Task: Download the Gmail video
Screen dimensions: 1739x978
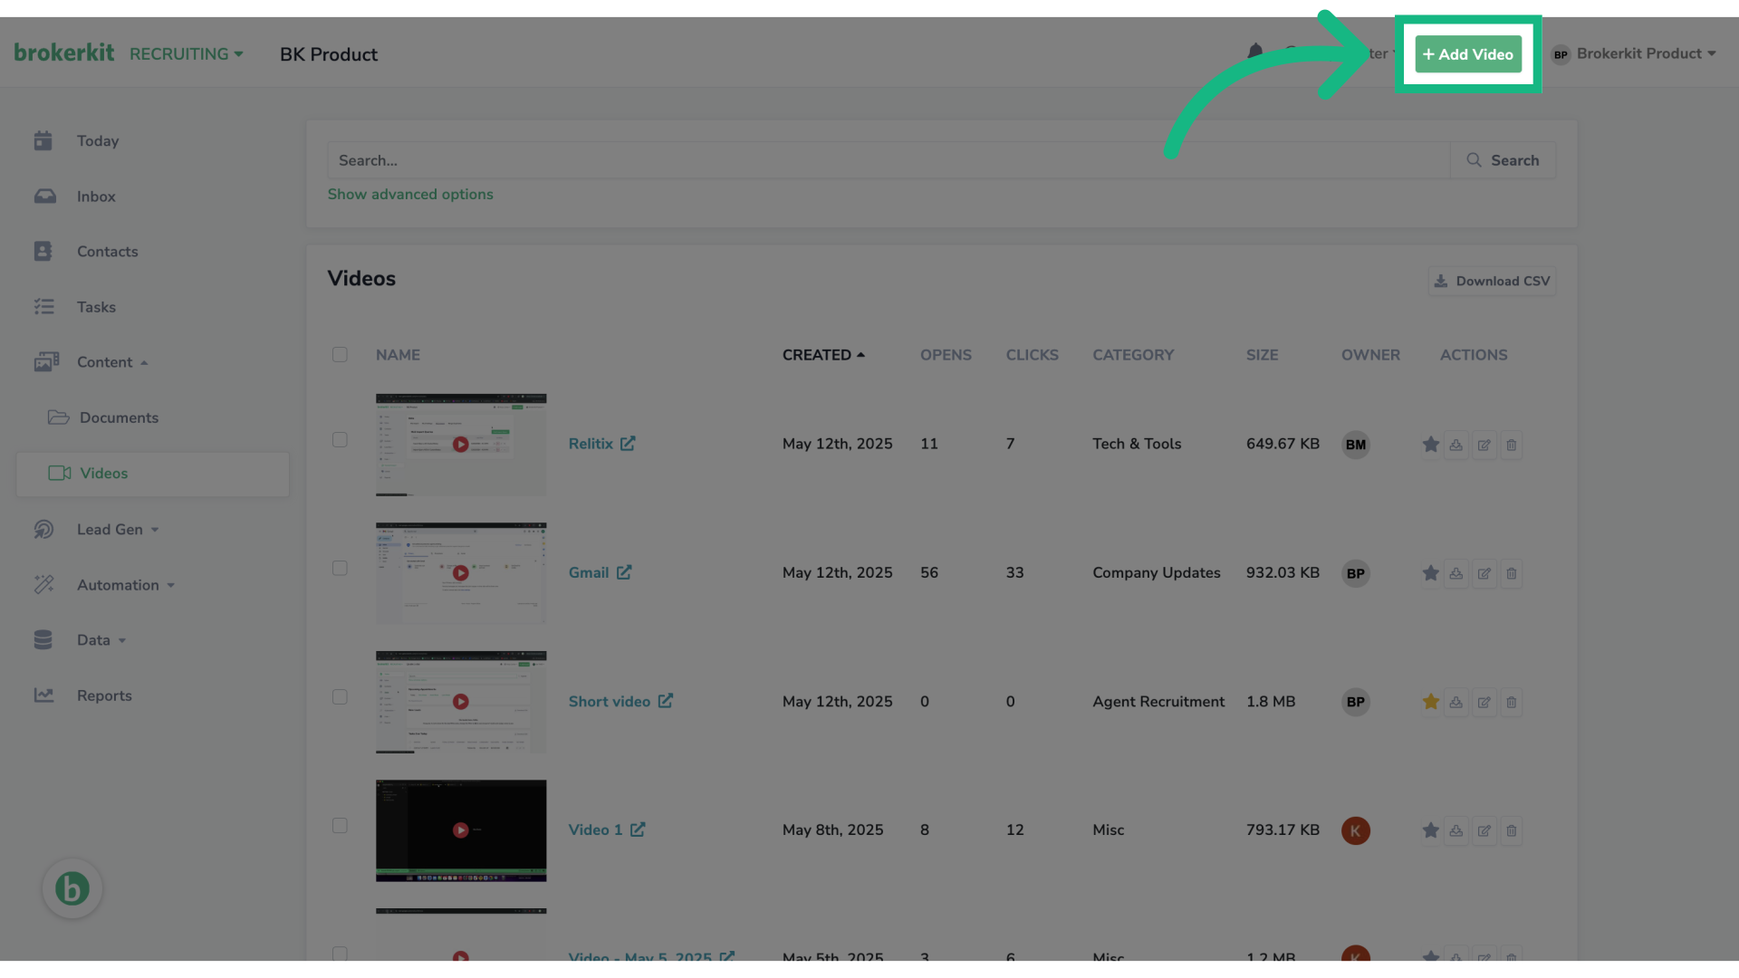Action: pos(1456,573)
